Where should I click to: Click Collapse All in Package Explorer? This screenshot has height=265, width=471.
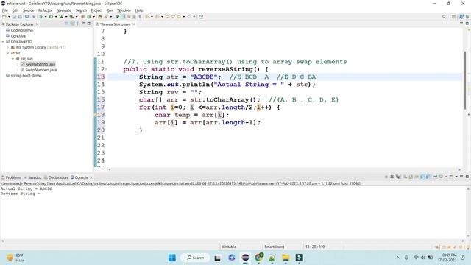pyautogui.click(x=66, y=24)
